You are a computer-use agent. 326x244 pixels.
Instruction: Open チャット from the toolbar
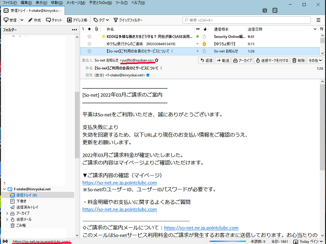click(x=54, y=20)
